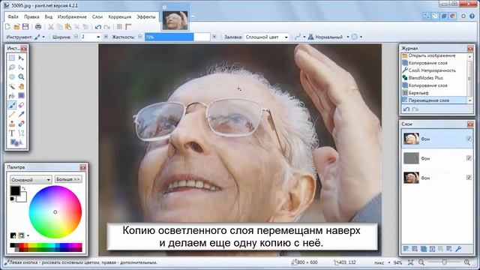
Task: Select the Clone Stamp tool
Action: (x=12, y=124)
